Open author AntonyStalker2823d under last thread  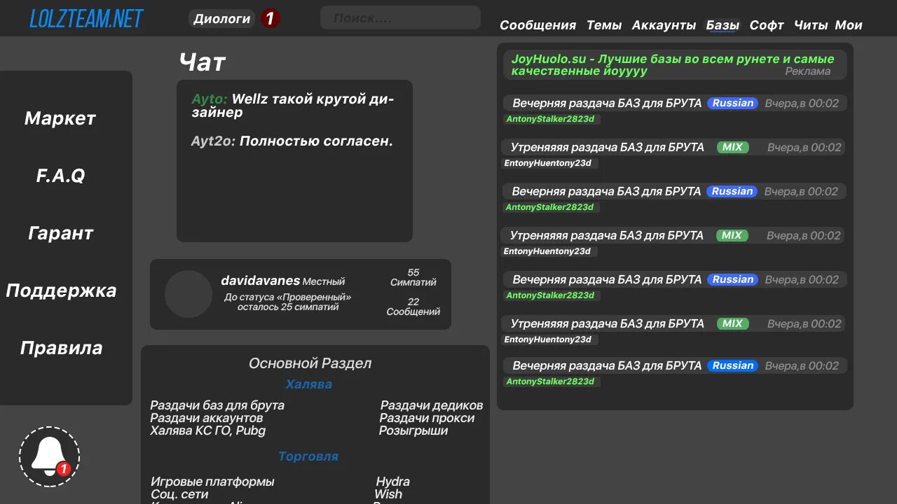pos(550,381)
